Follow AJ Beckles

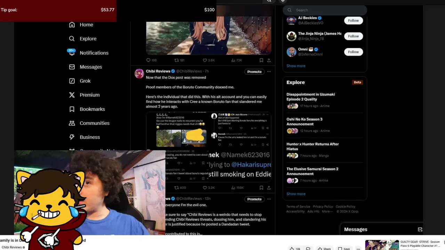(353, 20)
